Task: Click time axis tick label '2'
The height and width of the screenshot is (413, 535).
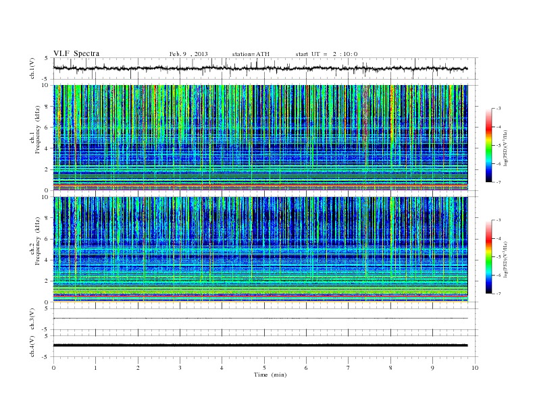Action: click(138, 368)
